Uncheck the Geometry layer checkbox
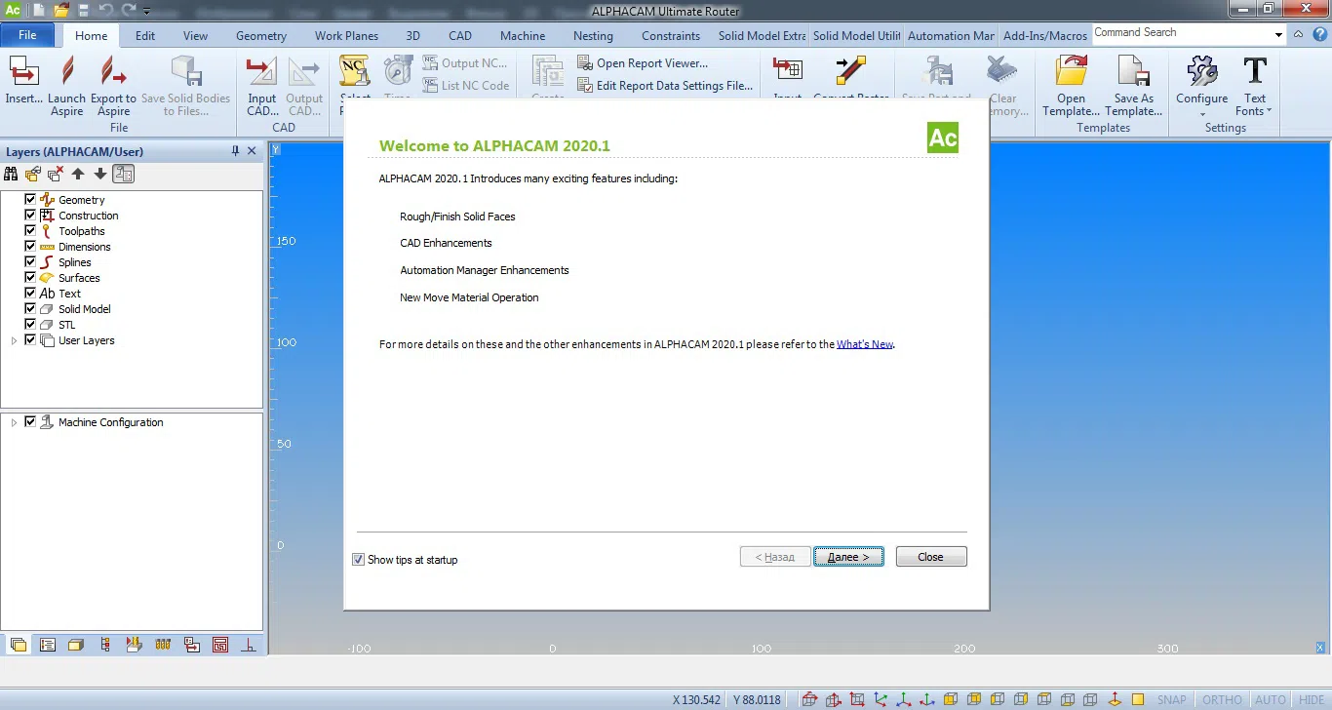This screenshot has height=710, width=1332. tap(30, 200)
